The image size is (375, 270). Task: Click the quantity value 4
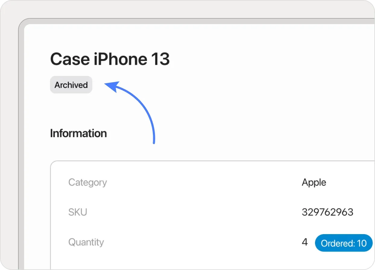coord(305,242)
